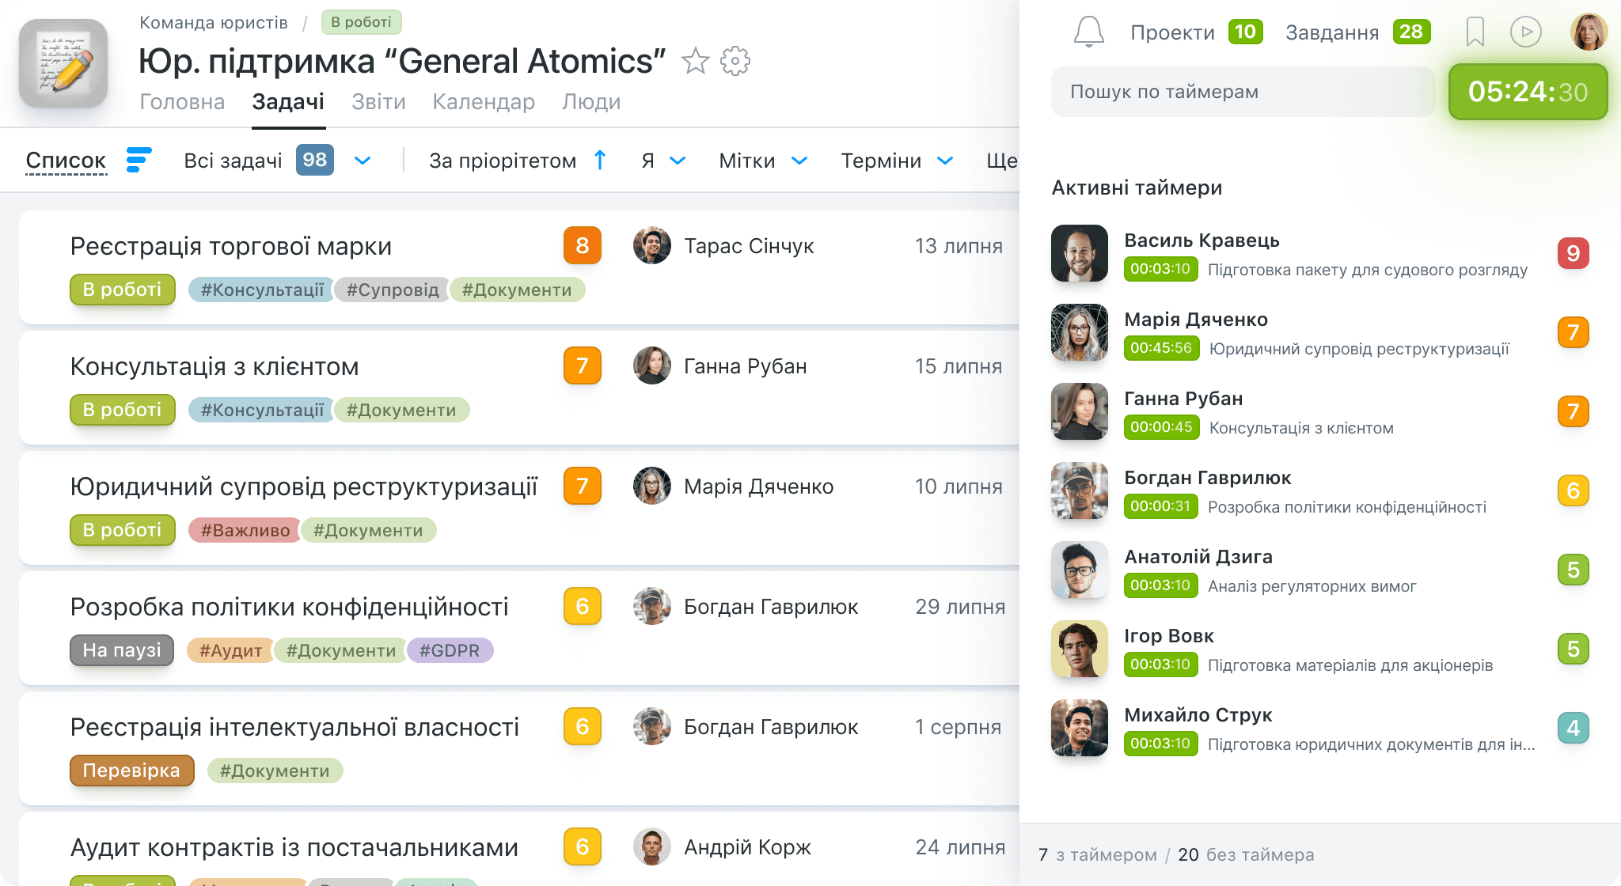Click the #Супровід tag

(x=393, y=290)
